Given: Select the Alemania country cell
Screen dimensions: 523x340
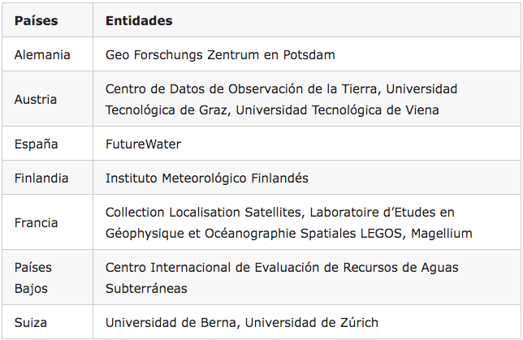Looking at the screenshot, I should click(42, 55).
